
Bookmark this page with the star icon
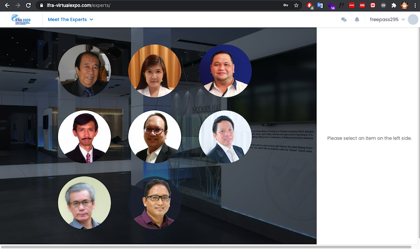pyautogui.click(x=296, y=5)
